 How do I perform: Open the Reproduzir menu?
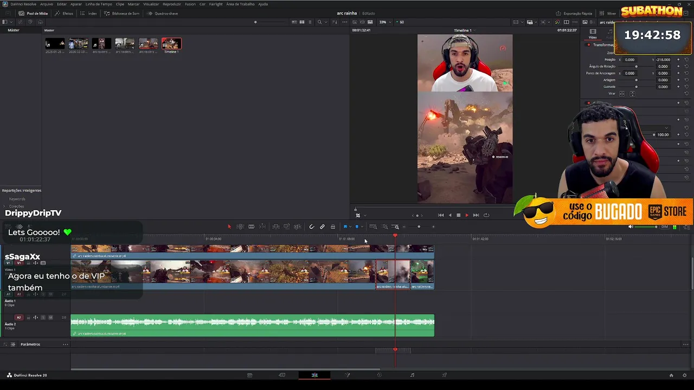pyautogui.click(x=172, y=4)
